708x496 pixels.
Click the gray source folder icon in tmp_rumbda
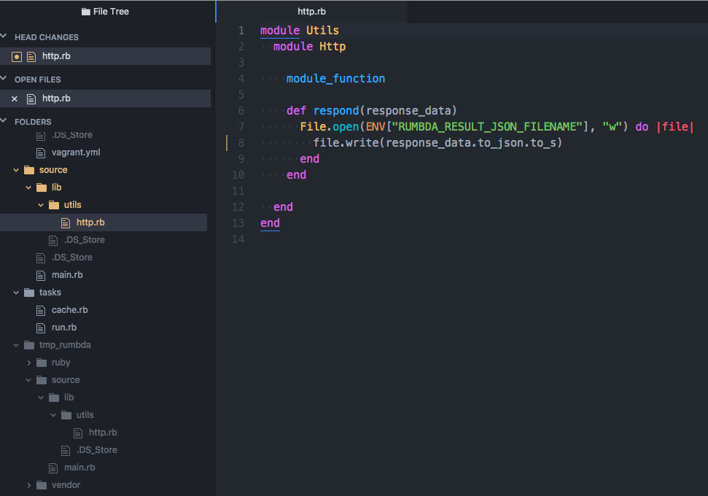pos(42,380)
